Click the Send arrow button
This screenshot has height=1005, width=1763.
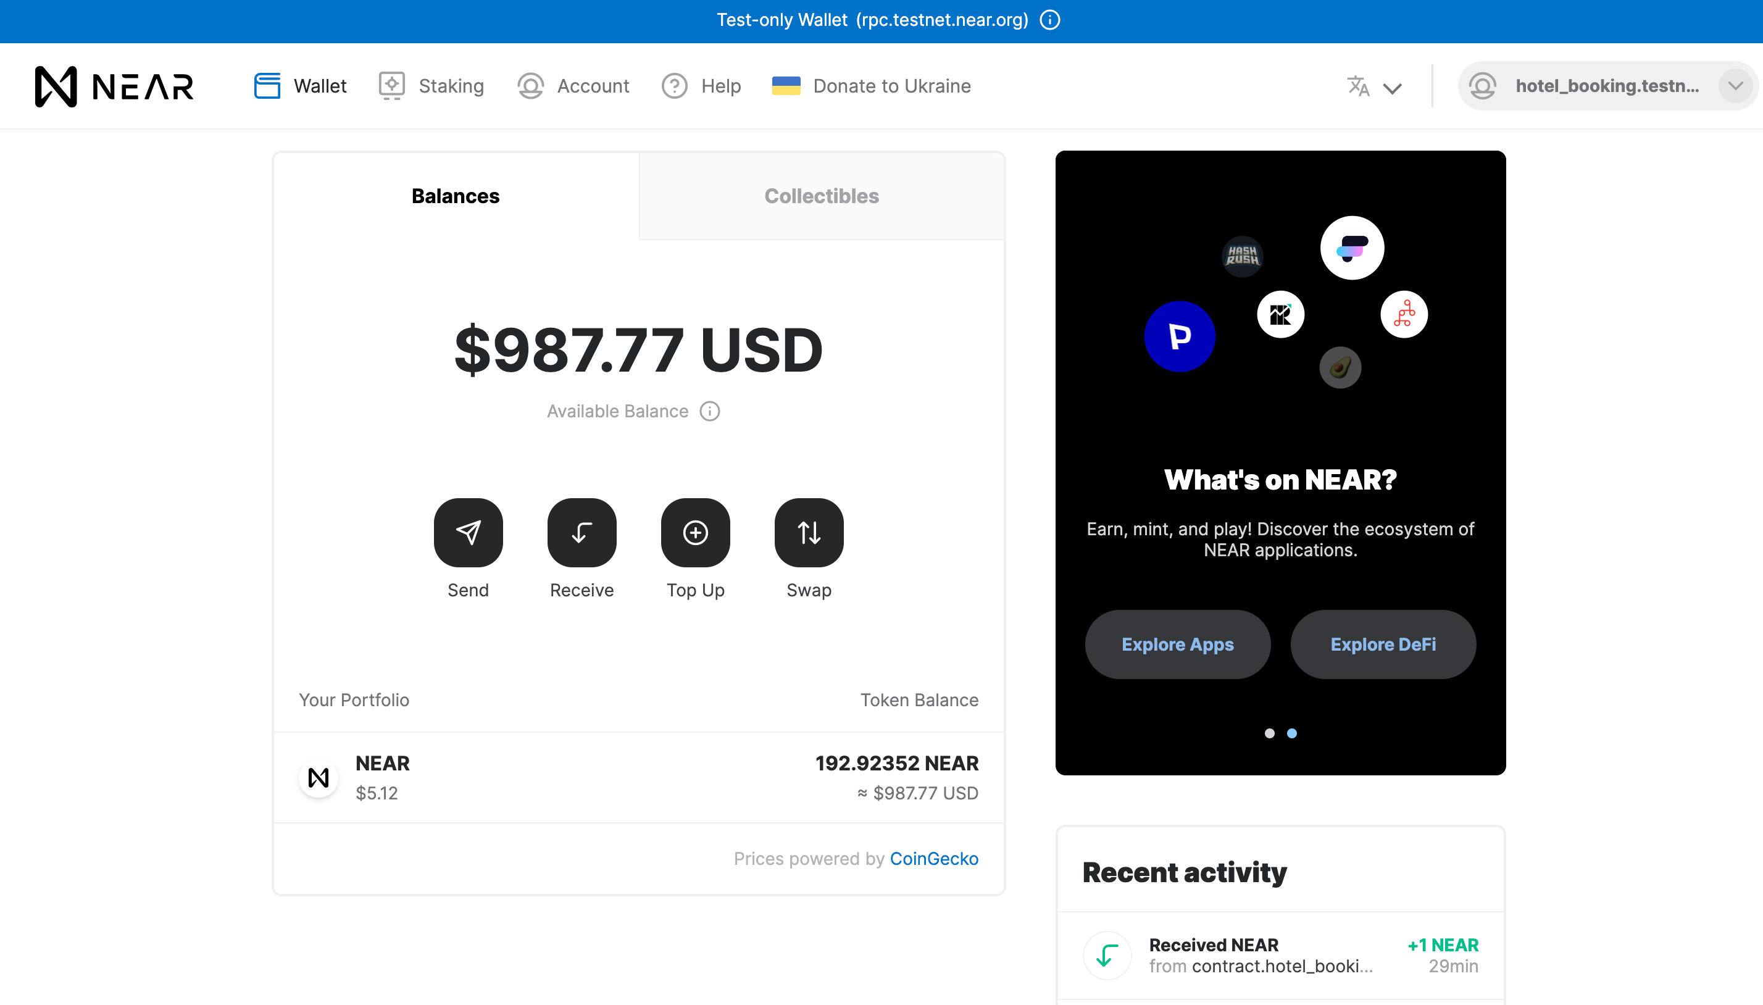pos(468,532)
